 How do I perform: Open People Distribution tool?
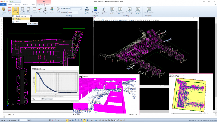[x=87, y=11]
